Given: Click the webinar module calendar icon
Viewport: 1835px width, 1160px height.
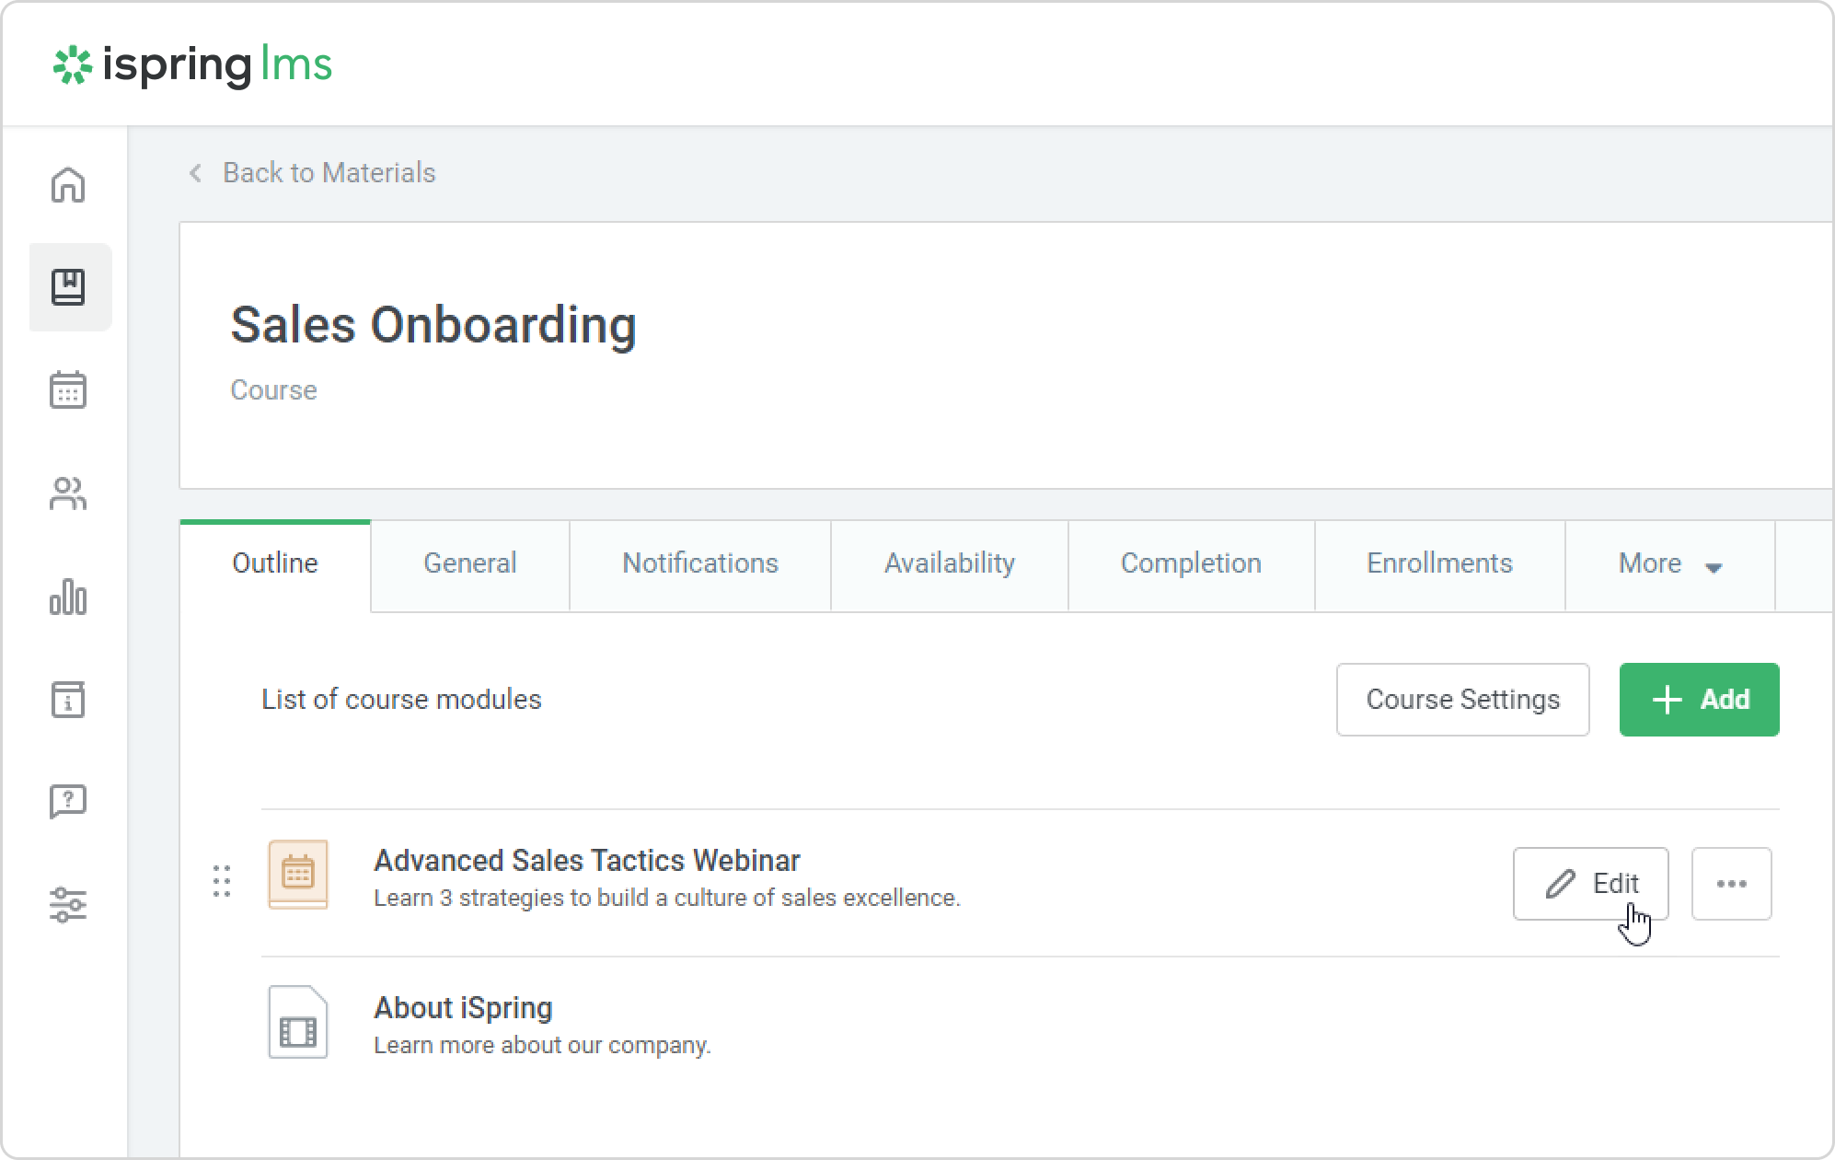Looking at the screenshot, I should coord(297,874).
